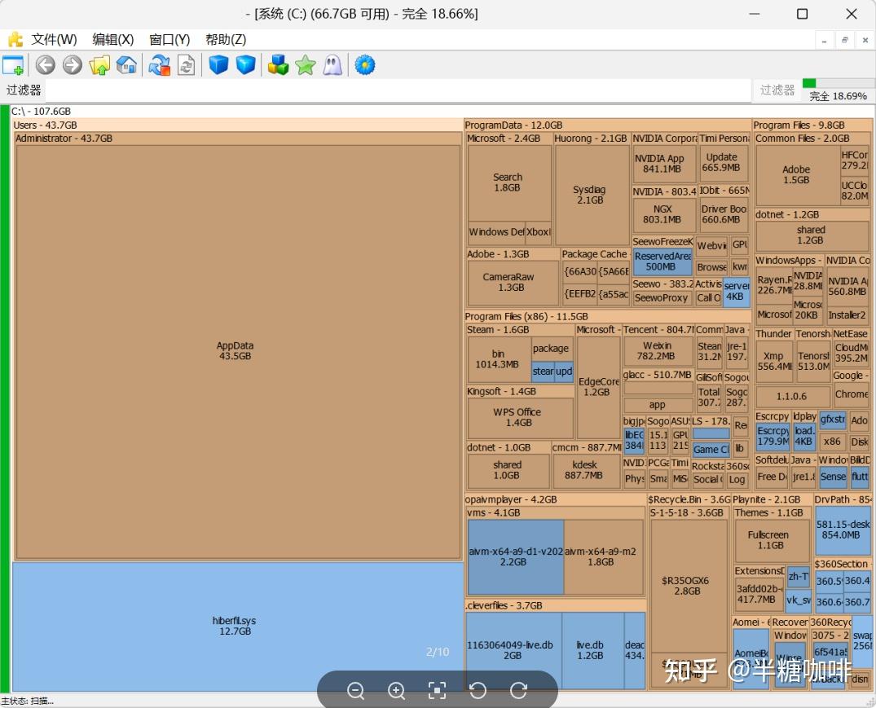Show more detail with cracked cube icon
The image size is (876, 708).
246,64
